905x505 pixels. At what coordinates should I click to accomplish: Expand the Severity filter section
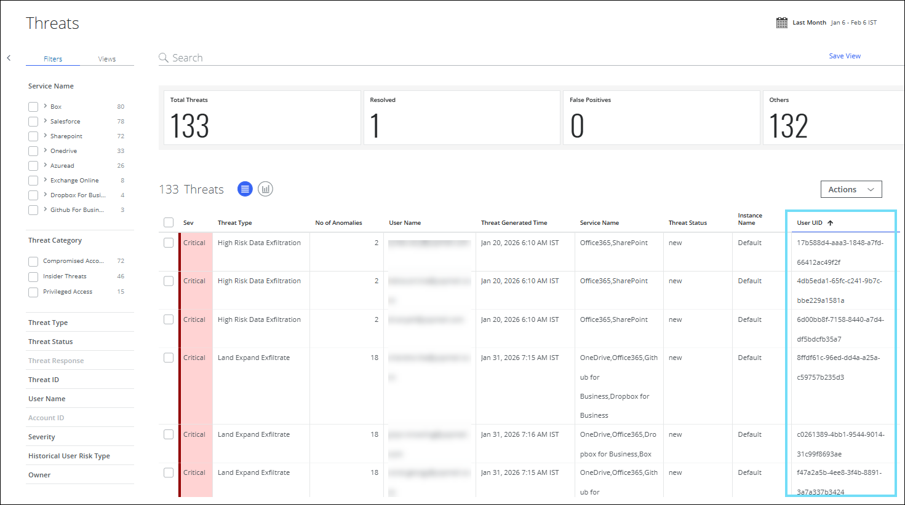coord(42,437)
